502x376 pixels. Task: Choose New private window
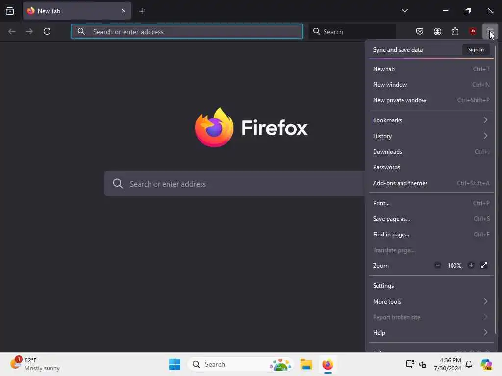[x=431, y=100]
